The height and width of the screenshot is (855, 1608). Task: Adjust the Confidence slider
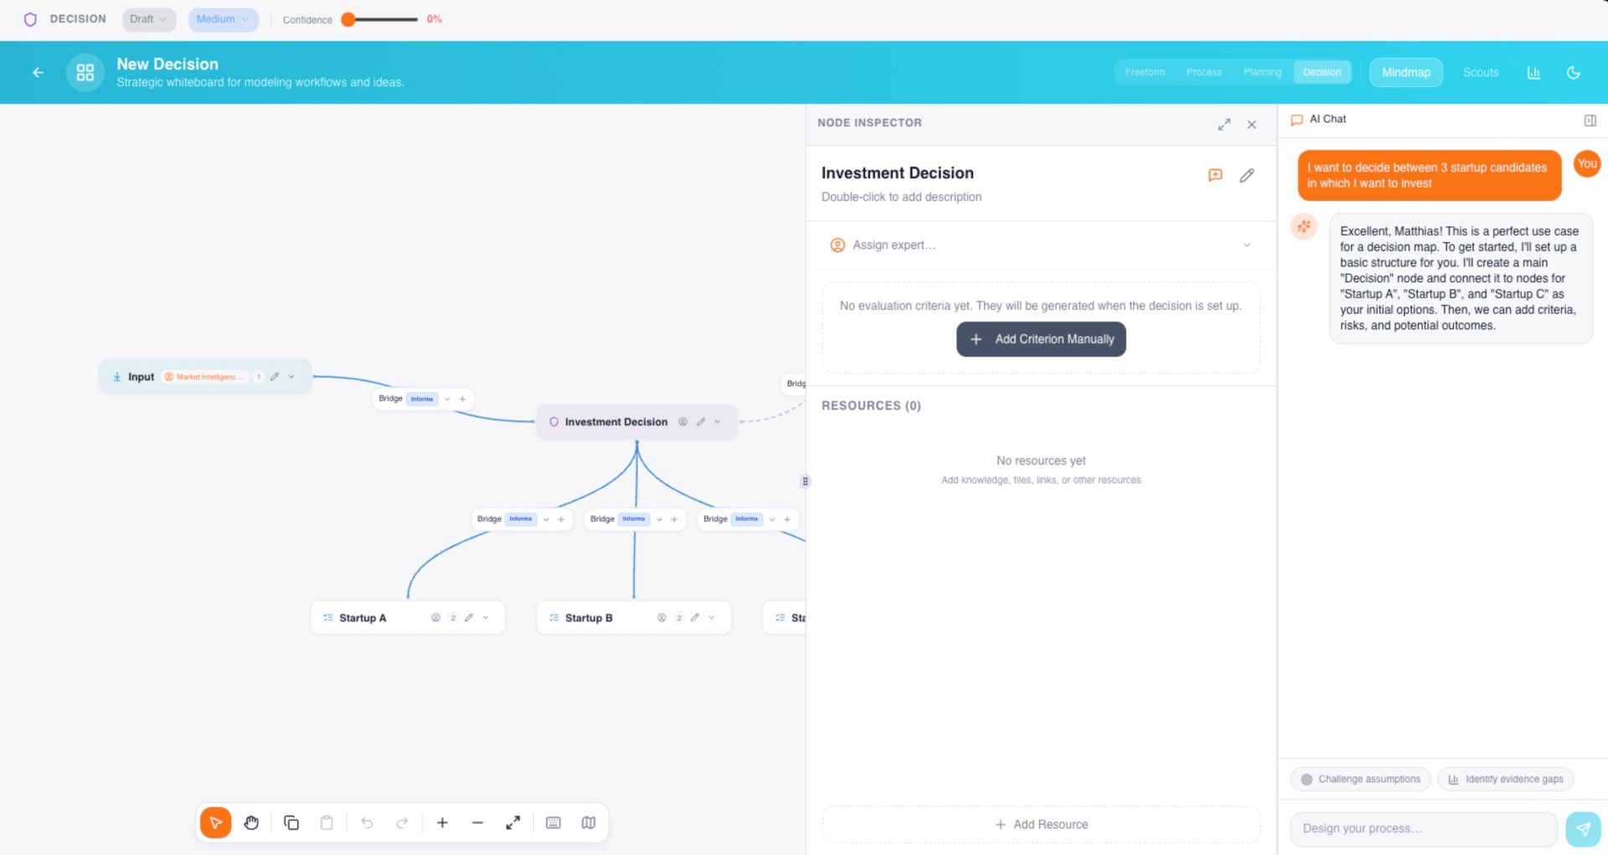[x=381, y=19]
